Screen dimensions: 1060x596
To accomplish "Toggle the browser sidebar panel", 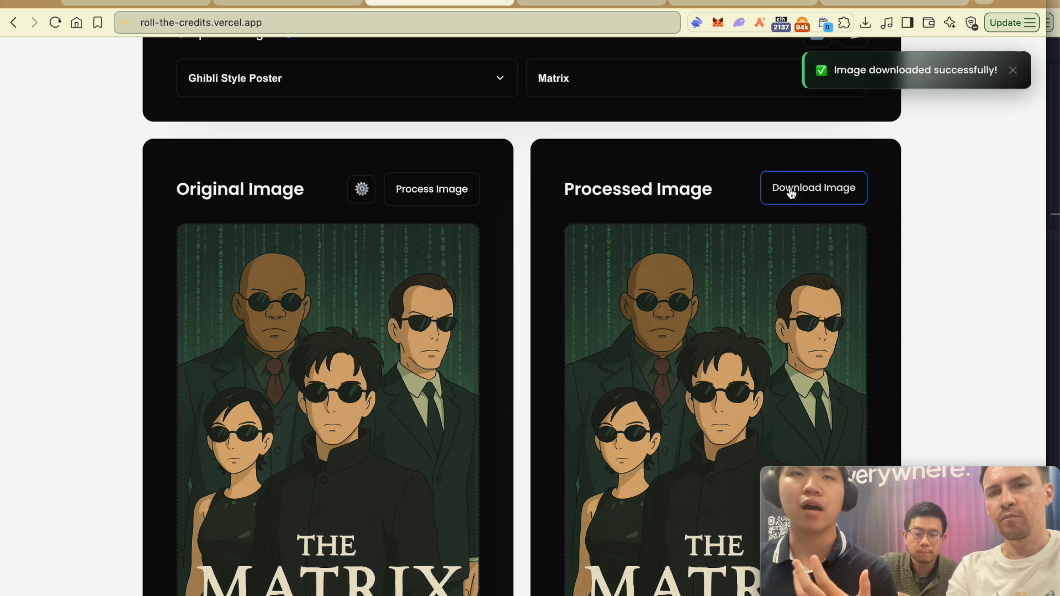I will [908, 23].
